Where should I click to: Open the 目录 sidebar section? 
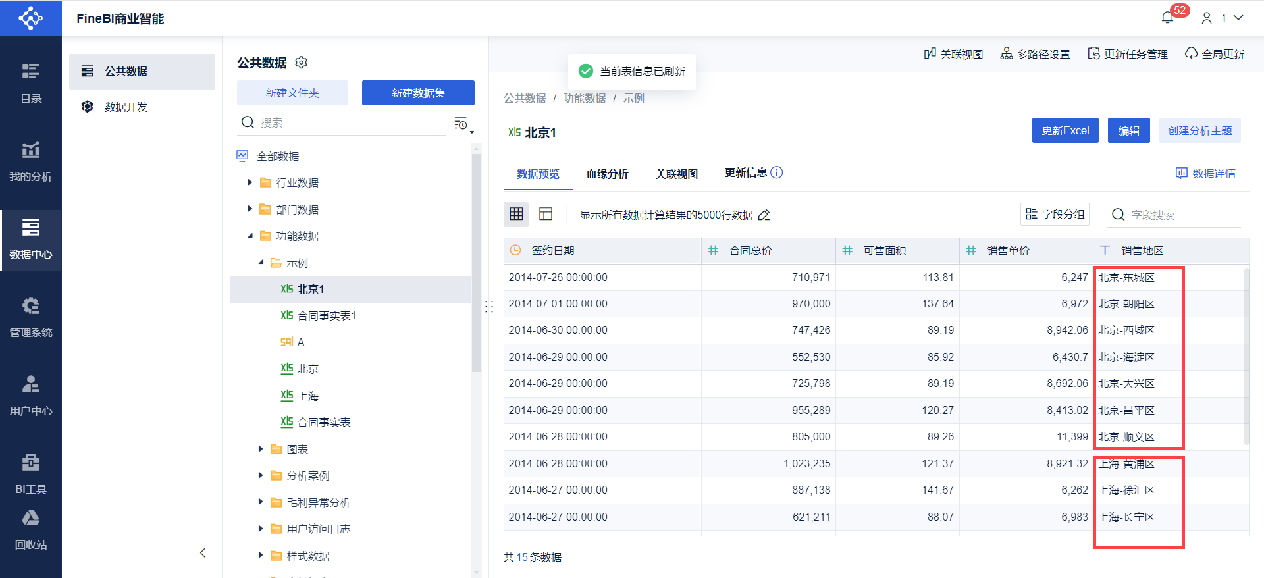(31, 83)
